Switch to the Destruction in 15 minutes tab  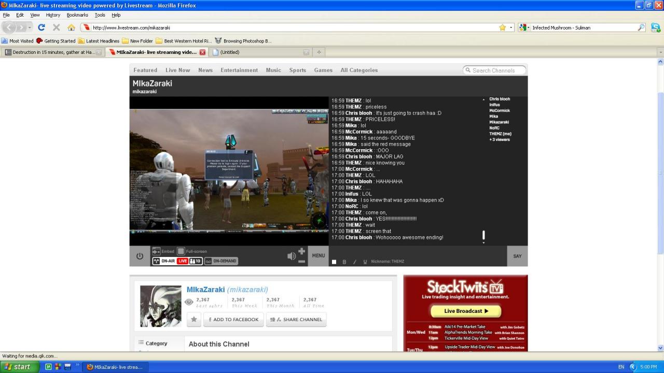pos(53,52)
